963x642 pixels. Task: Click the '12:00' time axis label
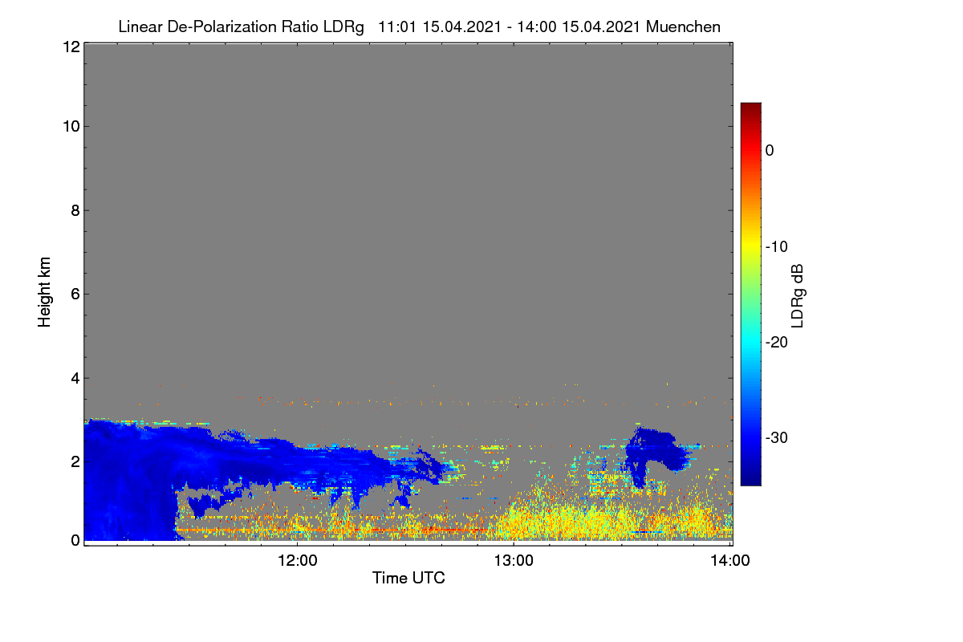(x=297, y=561)
